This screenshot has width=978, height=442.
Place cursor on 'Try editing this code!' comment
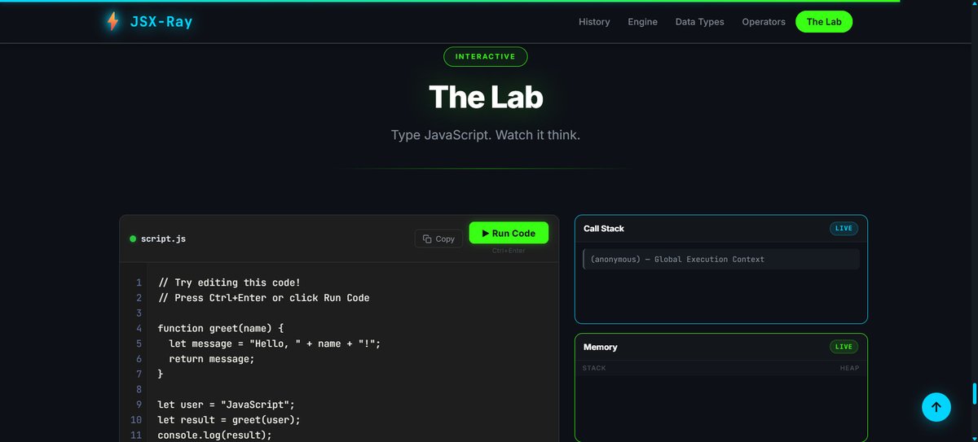(x=229, y=282)
